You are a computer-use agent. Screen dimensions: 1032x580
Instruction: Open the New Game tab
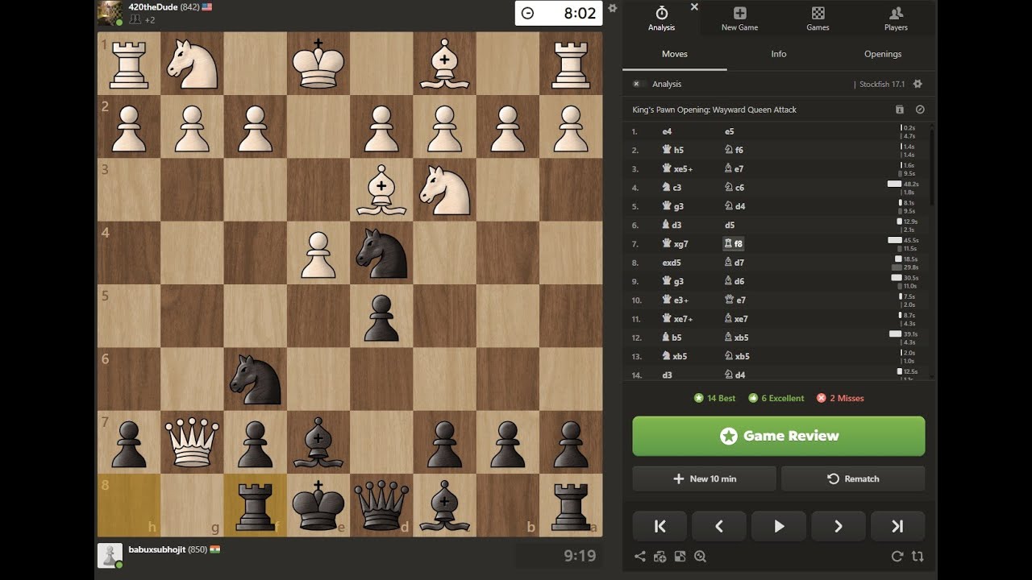(x=739, y=19)
